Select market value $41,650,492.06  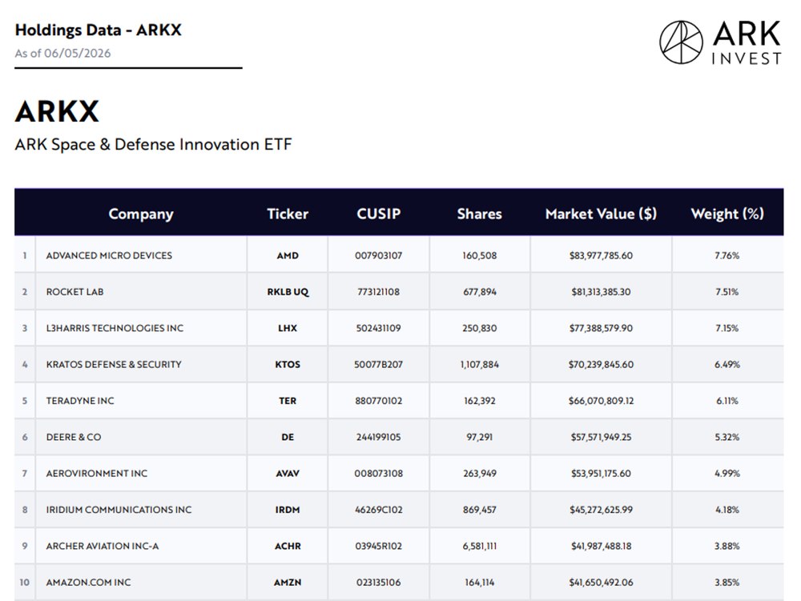[x=601, y=582]
